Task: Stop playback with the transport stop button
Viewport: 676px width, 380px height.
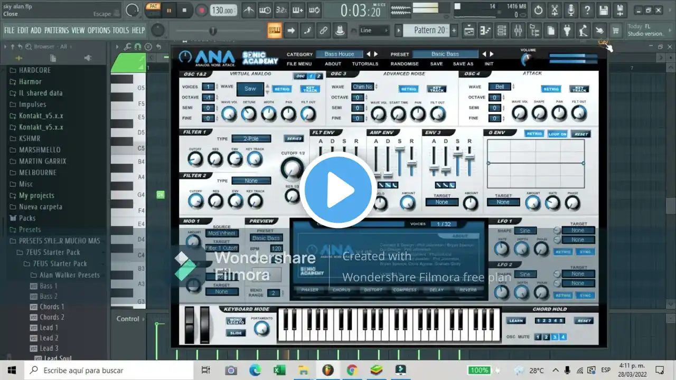Action: coord(184,10)
